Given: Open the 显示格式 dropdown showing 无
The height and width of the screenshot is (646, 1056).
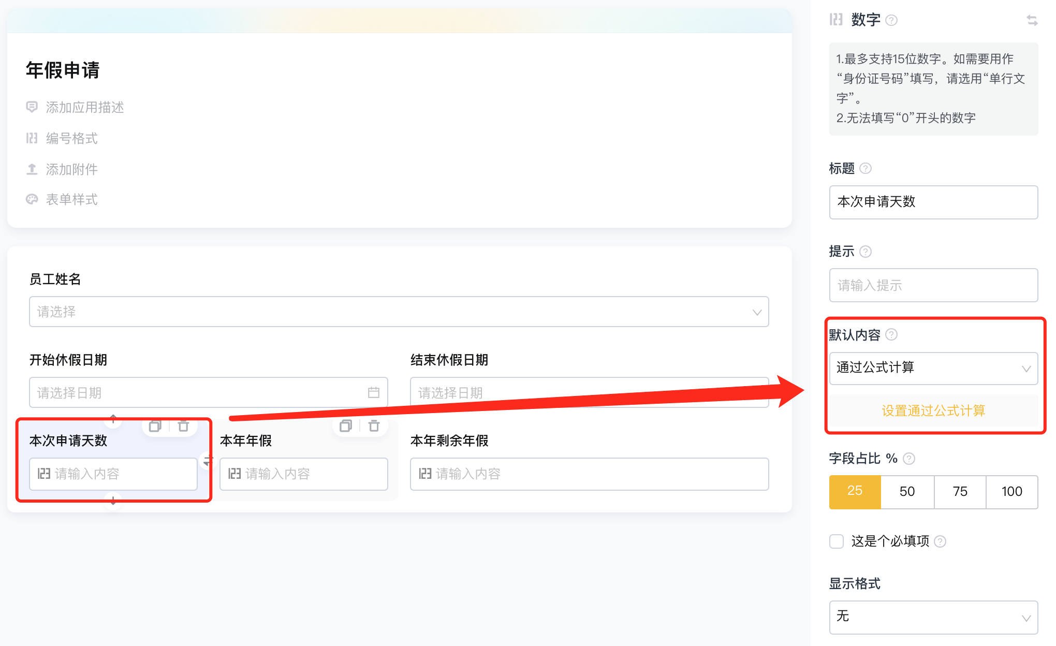Looking at the screenshot, I should 933,617.
